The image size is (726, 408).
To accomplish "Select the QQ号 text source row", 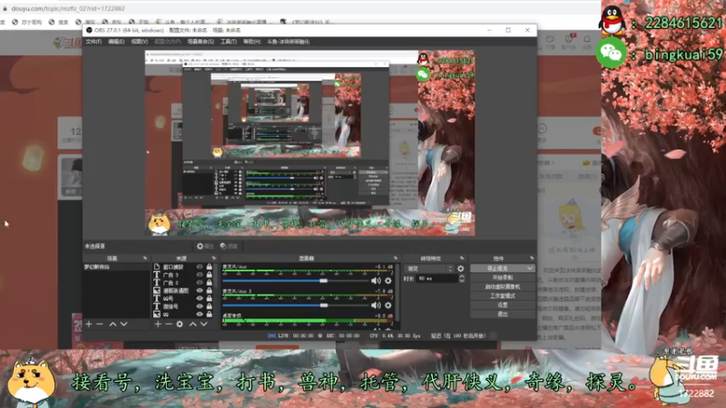I will [182, 298].
